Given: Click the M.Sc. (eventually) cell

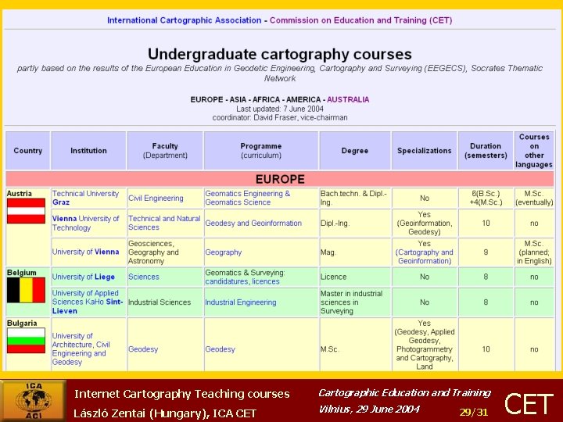Looking at the screenshot, I should pos(534,198).
